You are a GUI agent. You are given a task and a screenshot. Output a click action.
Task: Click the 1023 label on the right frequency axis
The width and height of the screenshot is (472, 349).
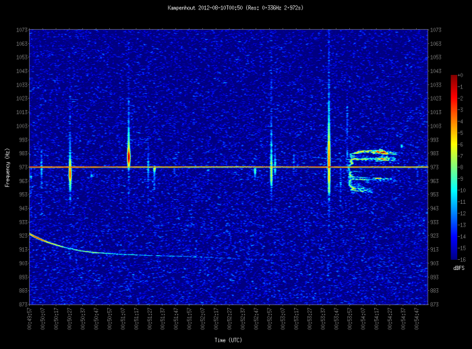pos(436,99)
